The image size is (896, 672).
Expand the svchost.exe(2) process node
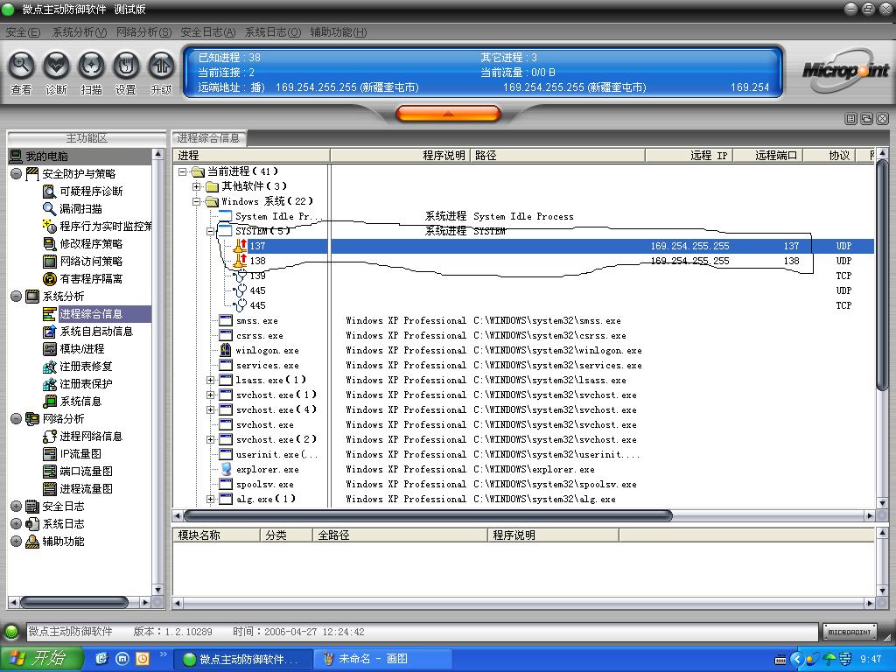coord(210,439)
